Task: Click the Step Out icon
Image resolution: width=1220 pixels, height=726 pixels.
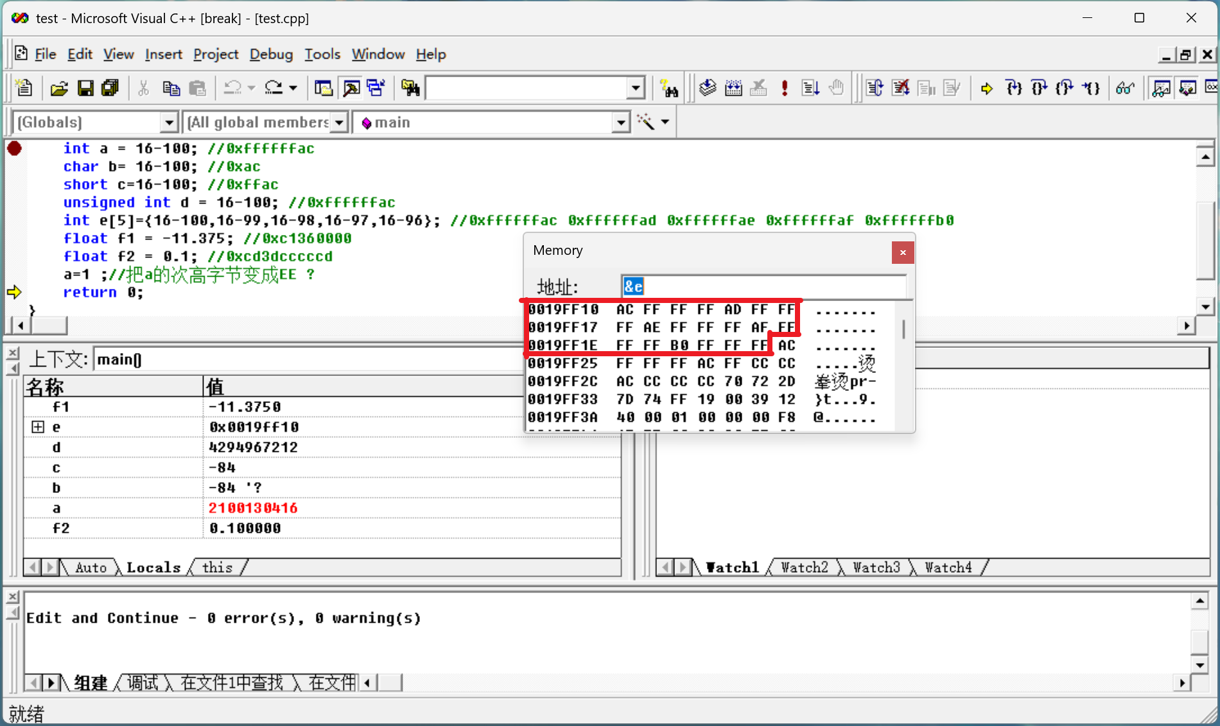Action: pyautogui.click(x=1065, y=88)
